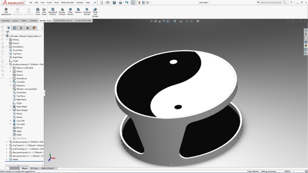The width and height of the screenshot is (308, 173).
Task: Expand the Mates folder at tree bottom
Action: (x=7, y=160)
